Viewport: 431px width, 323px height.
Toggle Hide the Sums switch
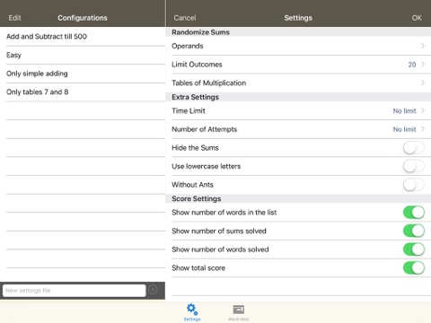pyautogui.click(x=414, y=148)
